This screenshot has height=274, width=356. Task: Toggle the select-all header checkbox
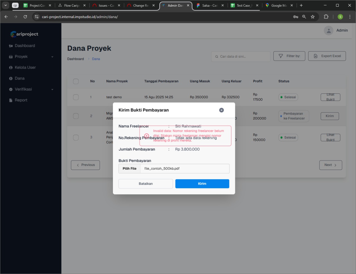tap(76, 81)
